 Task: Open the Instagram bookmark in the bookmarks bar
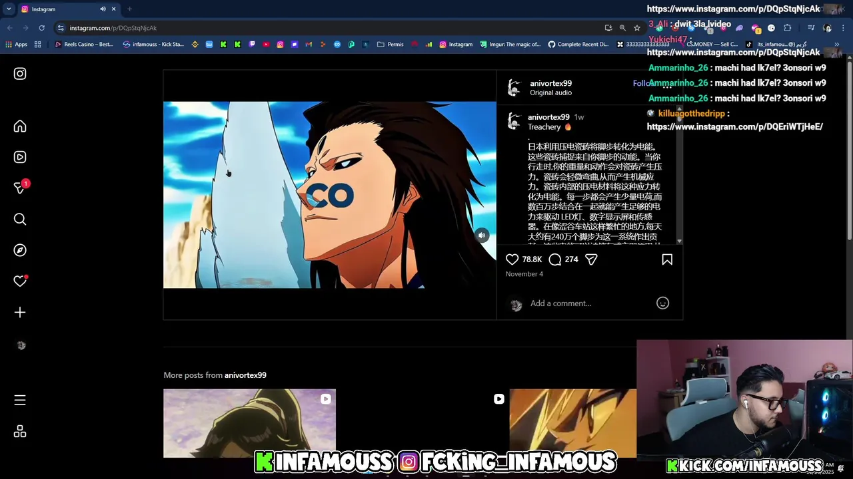point(456,45)
